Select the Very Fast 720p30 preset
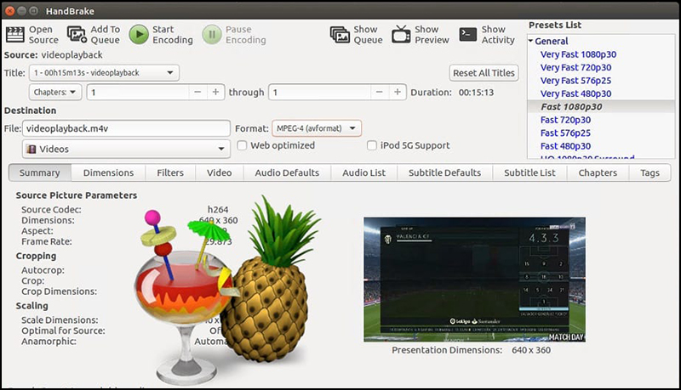Viewport: 681px width, 390px height. click(x=575, y=67)
